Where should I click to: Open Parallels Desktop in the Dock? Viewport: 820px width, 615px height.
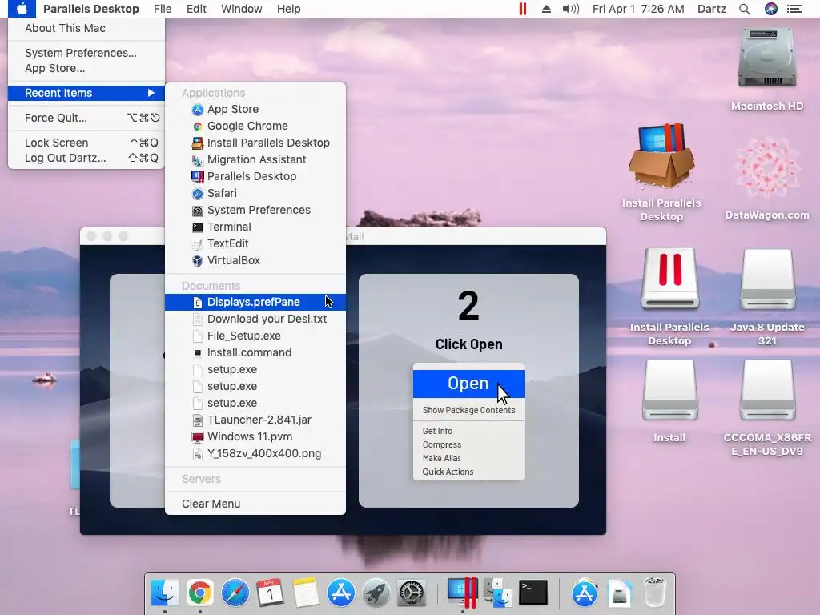462,593
